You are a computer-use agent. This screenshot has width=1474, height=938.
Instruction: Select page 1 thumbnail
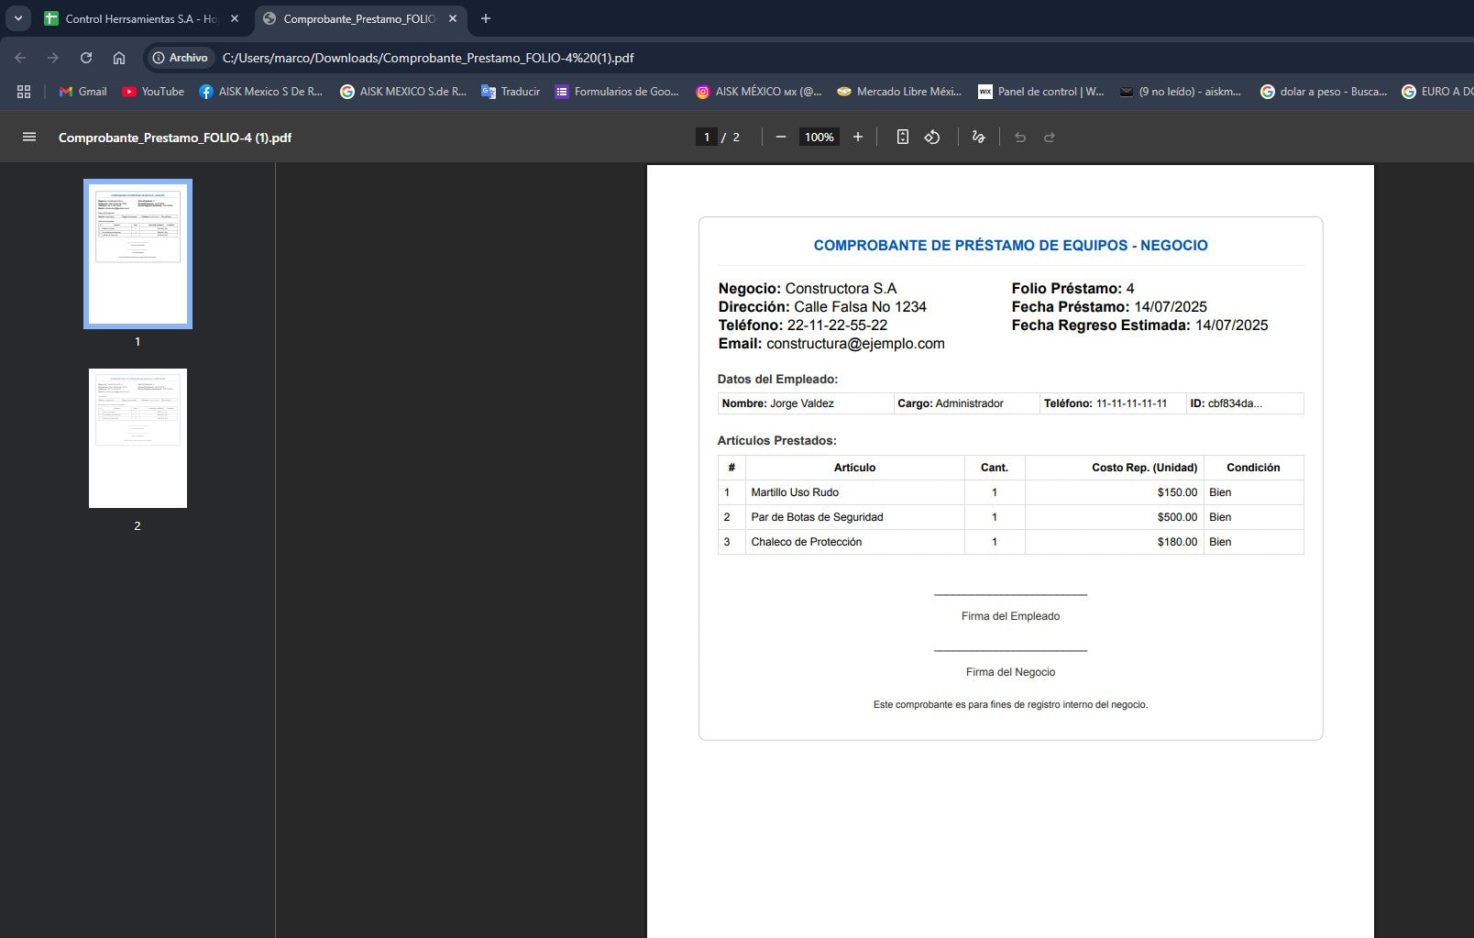click(137, 254)
